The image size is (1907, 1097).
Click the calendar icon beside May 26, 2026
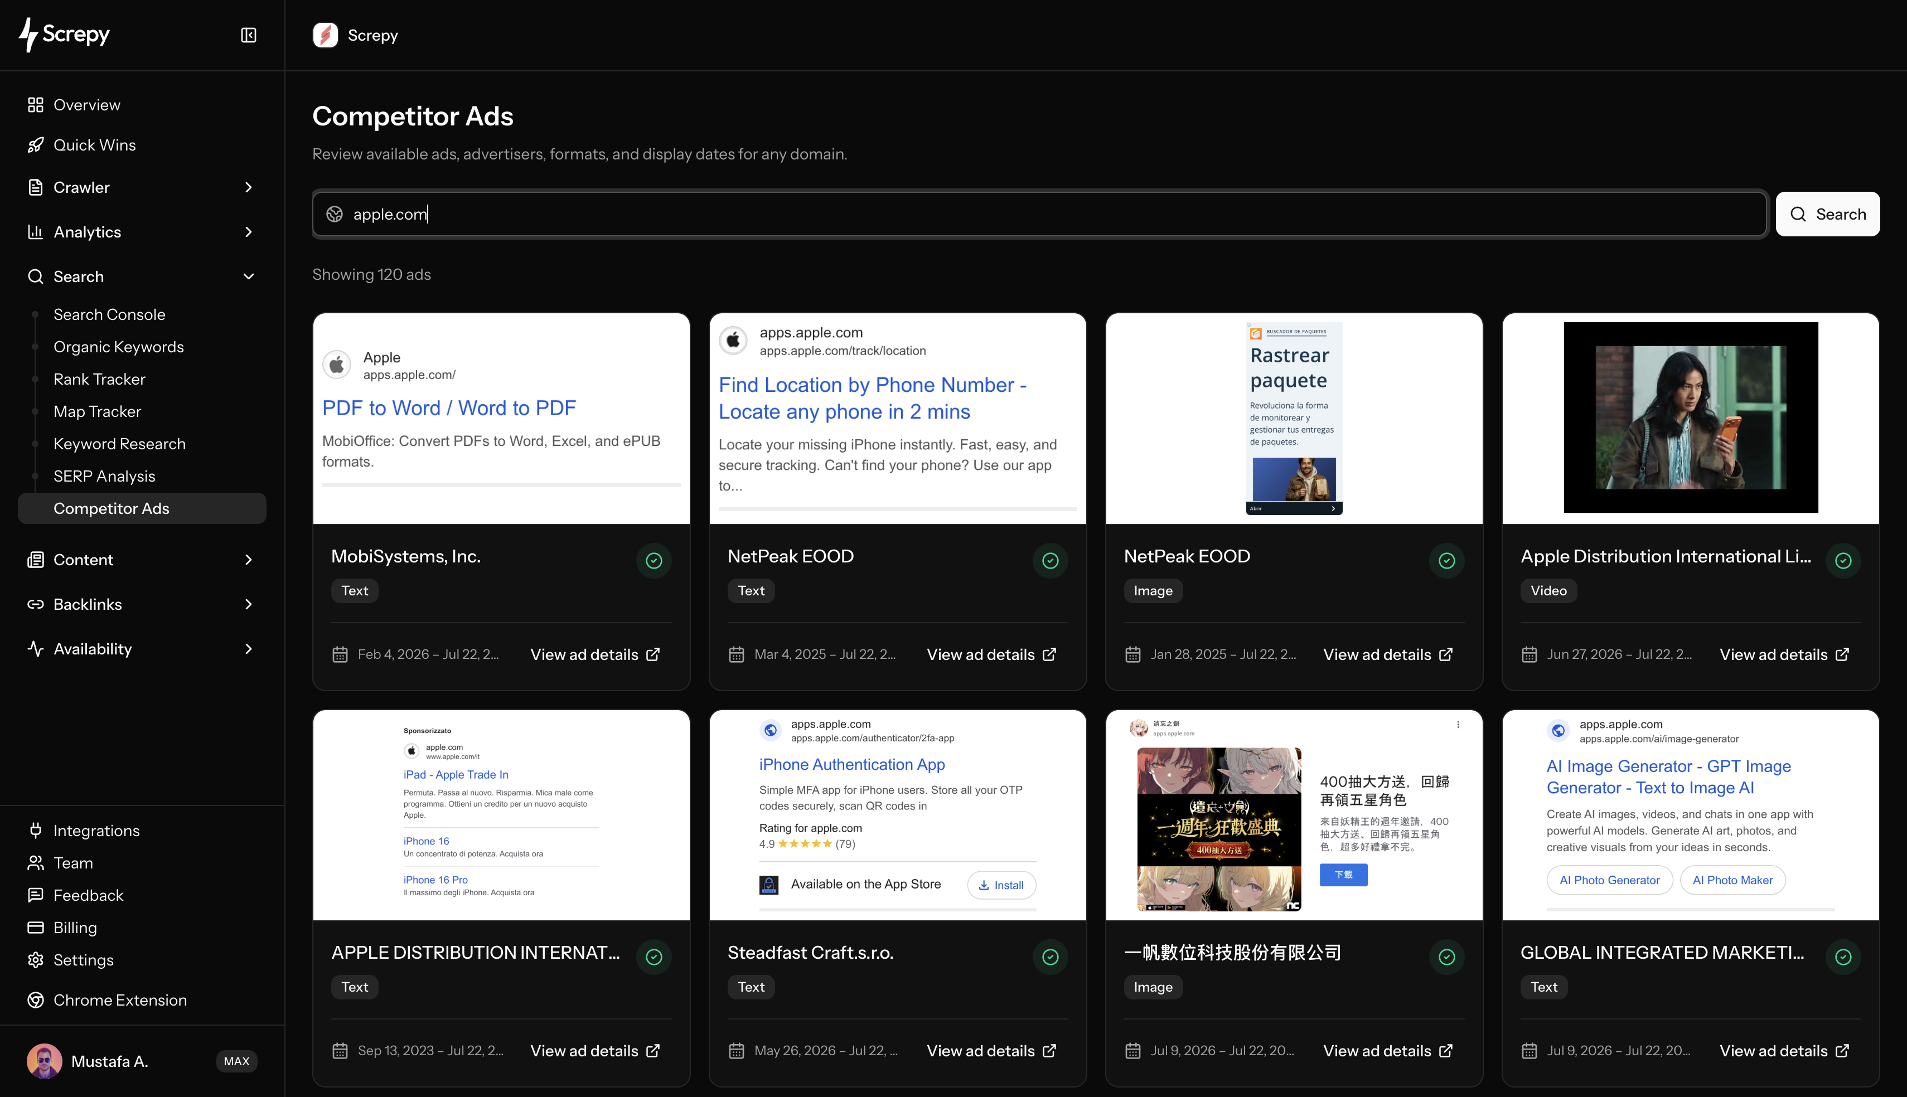[x=736, y=1051]
